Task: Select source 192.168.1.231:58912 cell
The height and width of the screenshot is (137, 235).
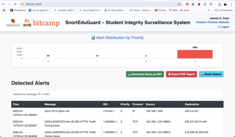Action: pos(164,133)
